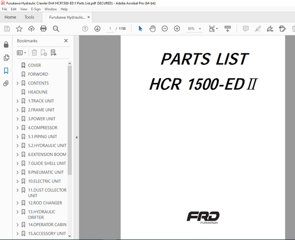Image resolution: width=295 pixels, height=240 pixels.
Task: Open the security lock panel icon
Action: tap(6, 45)
